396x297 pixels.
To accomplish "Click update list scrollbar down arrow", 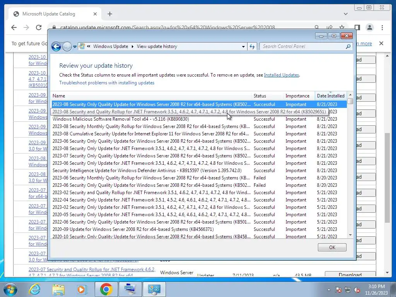I will pos(350,235).
